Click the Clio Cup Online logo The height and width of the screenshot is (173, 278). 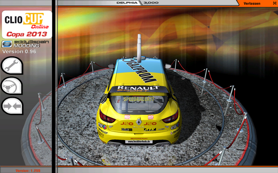pyautogui.click(x=27, y=24)
